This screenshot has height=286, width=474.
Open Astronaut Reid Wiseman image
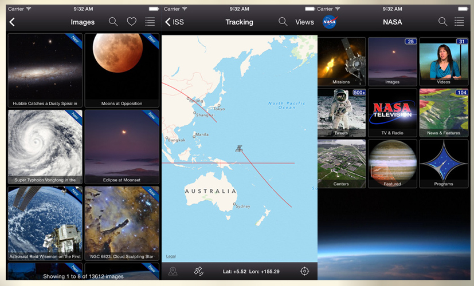(x=45, y=224)
